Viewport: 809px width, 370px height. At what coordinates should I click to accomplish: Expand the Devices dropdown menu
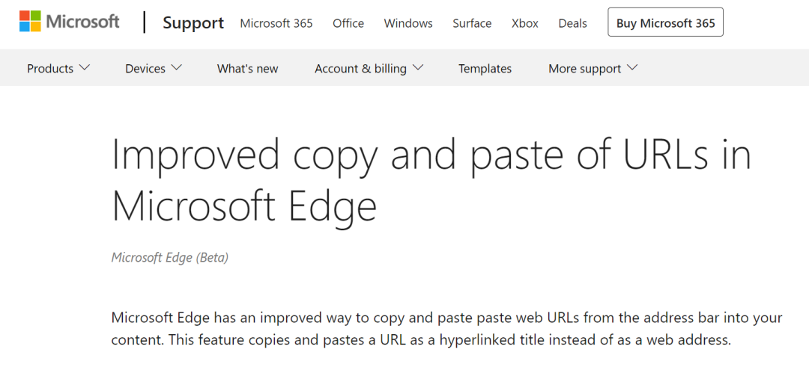pyautogui.click(x=154, y=69)
